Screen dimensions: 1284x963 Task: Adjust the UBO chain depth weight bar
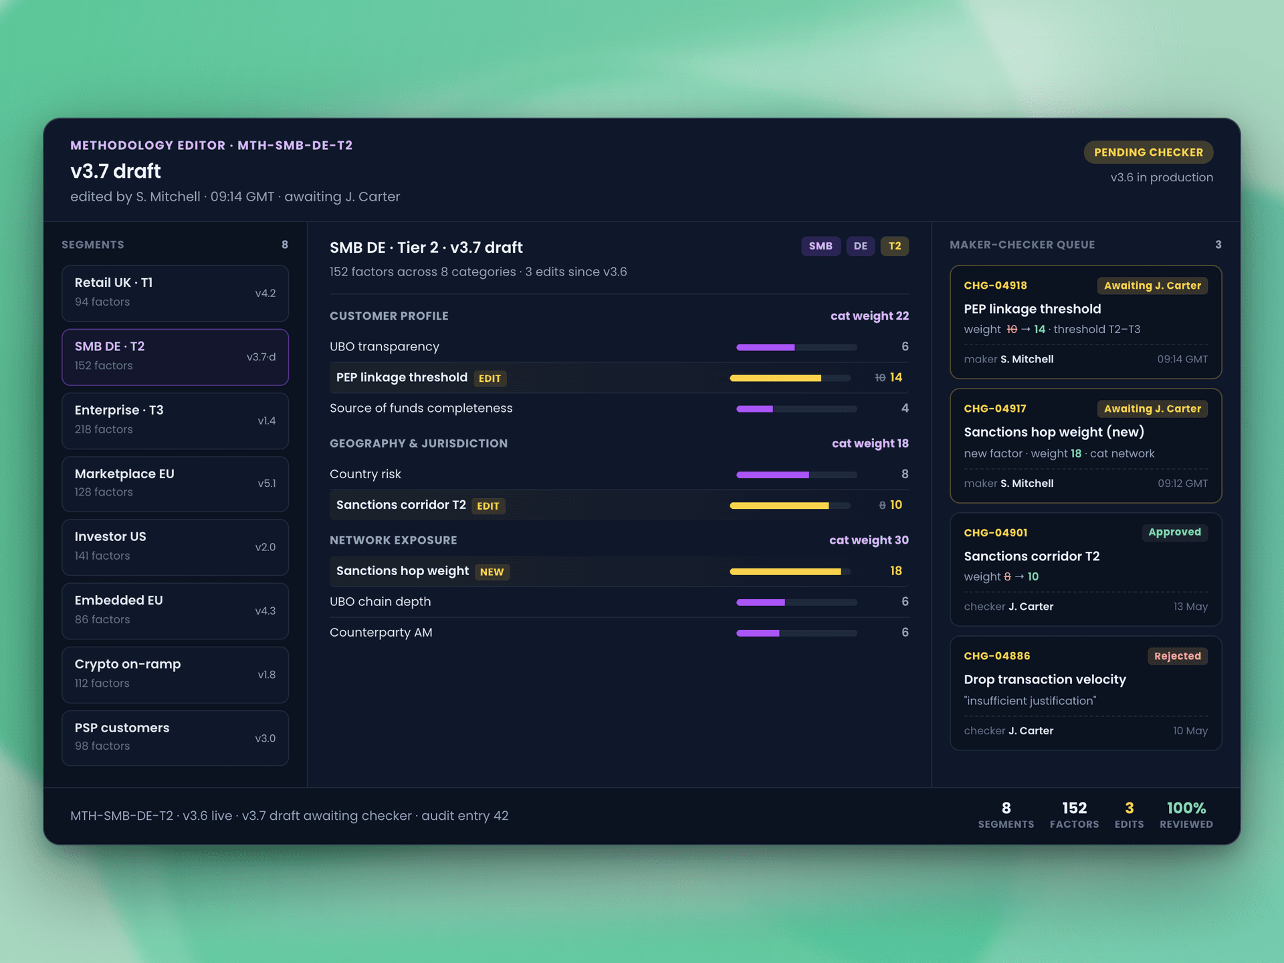click(x=796, y=602)
